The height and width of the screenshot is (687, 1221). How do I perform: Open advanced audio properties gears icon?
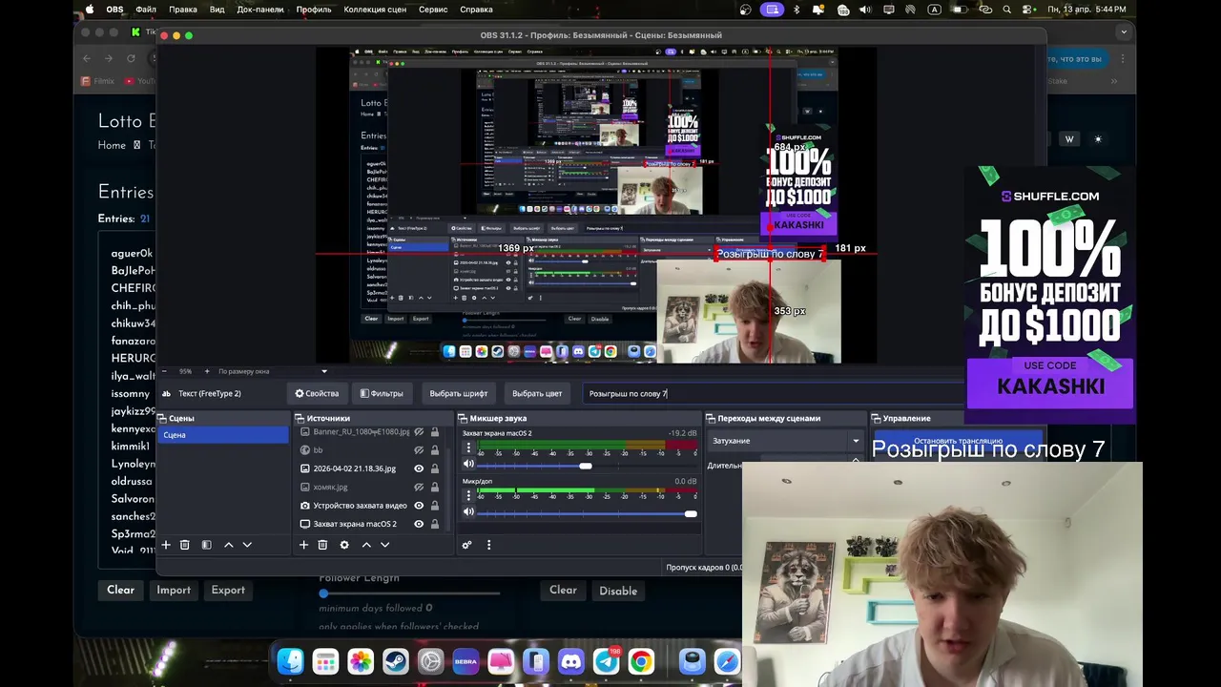466,545
